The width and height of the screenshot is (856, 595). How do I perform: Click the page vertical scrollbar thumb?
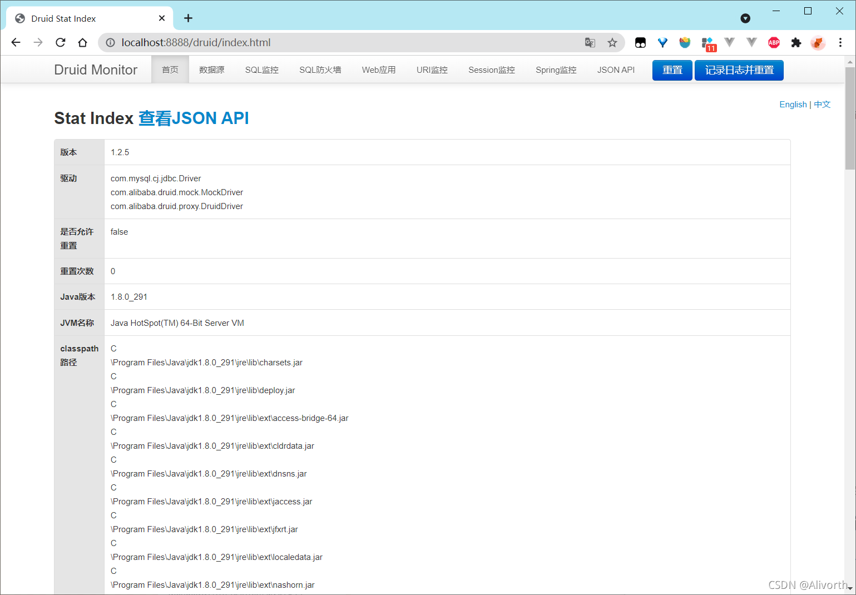(850, 118)
